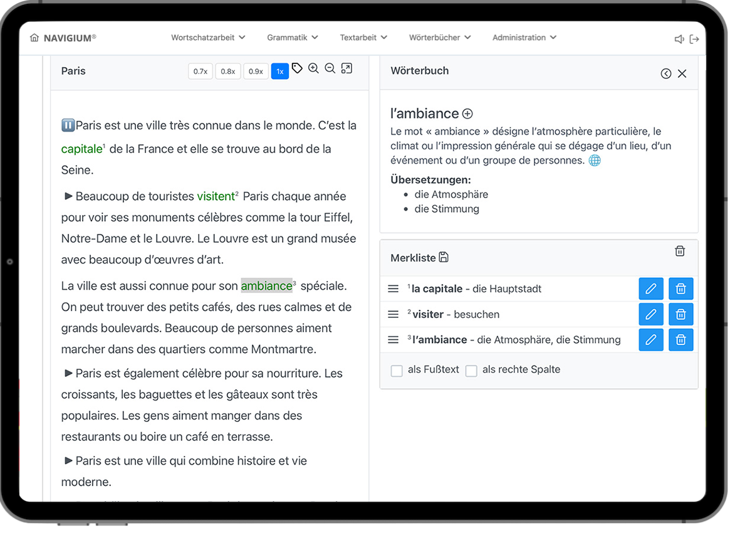Delete the 'visiter' entry from Merkliste
This screenshot has width=740, height=533.
(680, 314)
